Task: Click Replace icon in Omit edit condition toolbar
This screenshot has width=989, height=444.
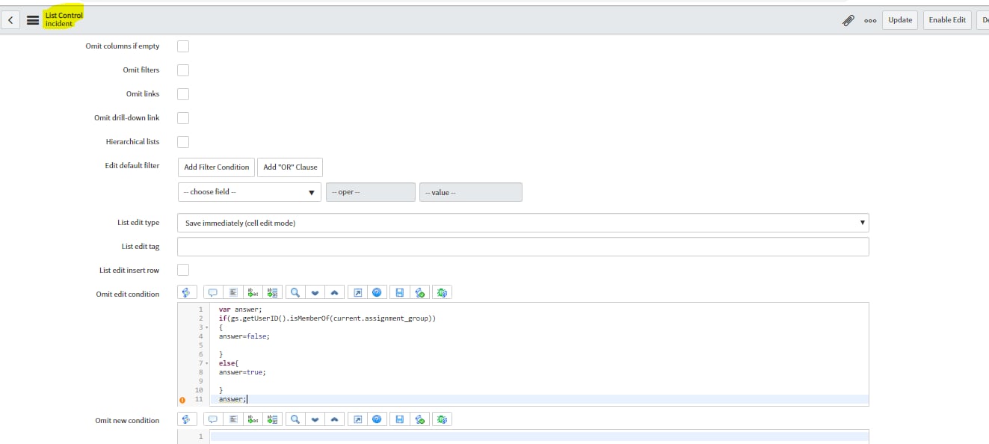Action: click(x=253, y=293)
